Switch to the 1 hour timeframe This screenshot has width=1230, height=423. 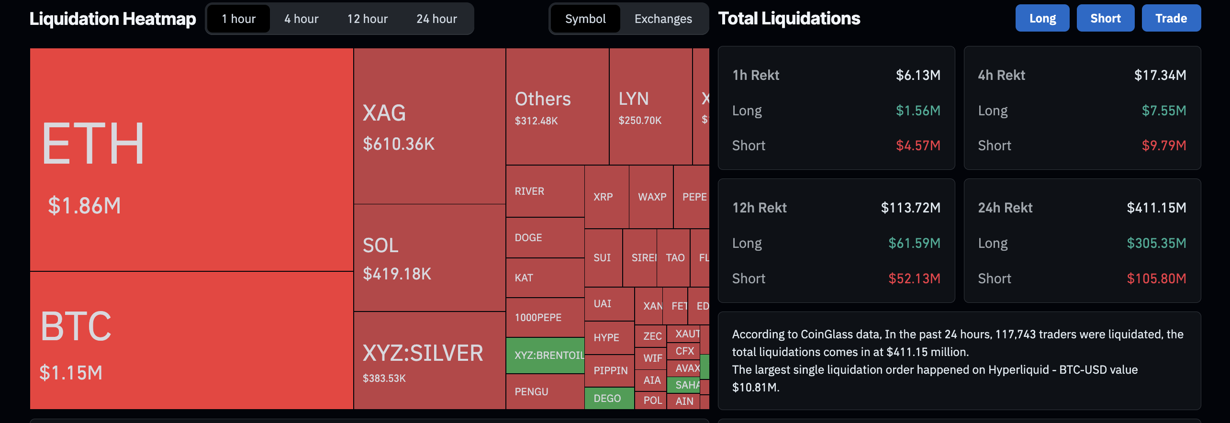click(x=238, y=19)
